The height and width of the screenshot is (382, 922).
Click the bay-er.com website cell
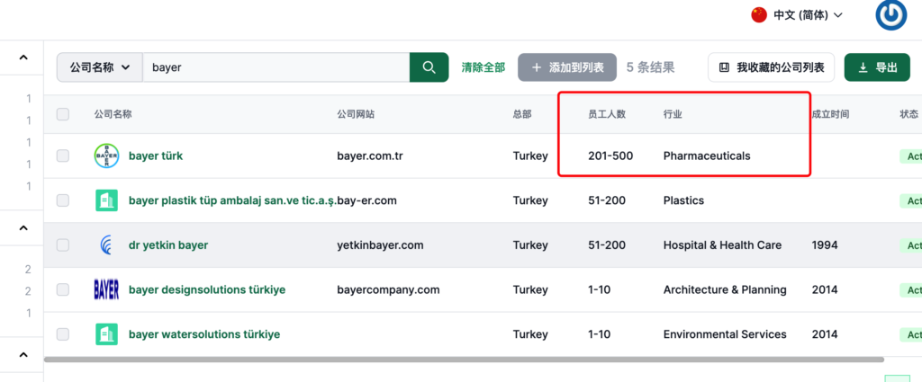pos(367,200)
